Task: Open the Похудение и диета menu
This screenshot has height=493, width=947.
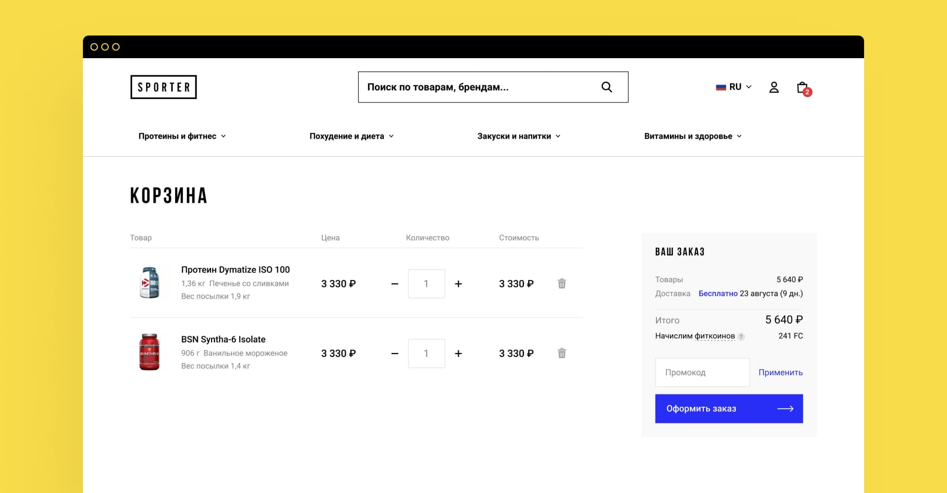Action: (351, 136)
